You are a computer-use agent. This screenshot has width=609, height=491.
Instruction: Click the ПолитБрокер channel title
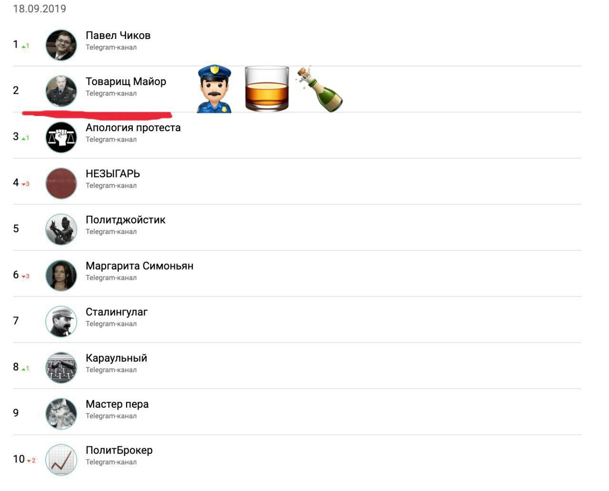(119, 451)
